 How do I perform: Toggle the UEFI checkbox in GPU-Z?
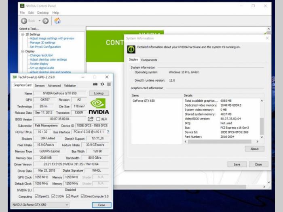point(98,119)
